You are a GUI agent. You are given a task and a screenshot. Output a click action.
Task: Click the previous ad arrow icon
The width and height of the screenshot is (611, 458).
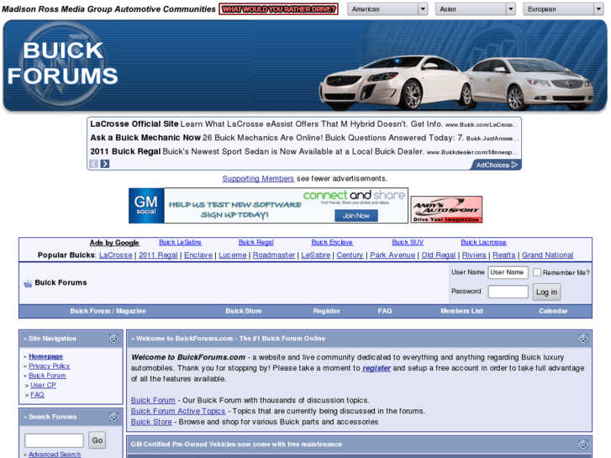[93, 164]
